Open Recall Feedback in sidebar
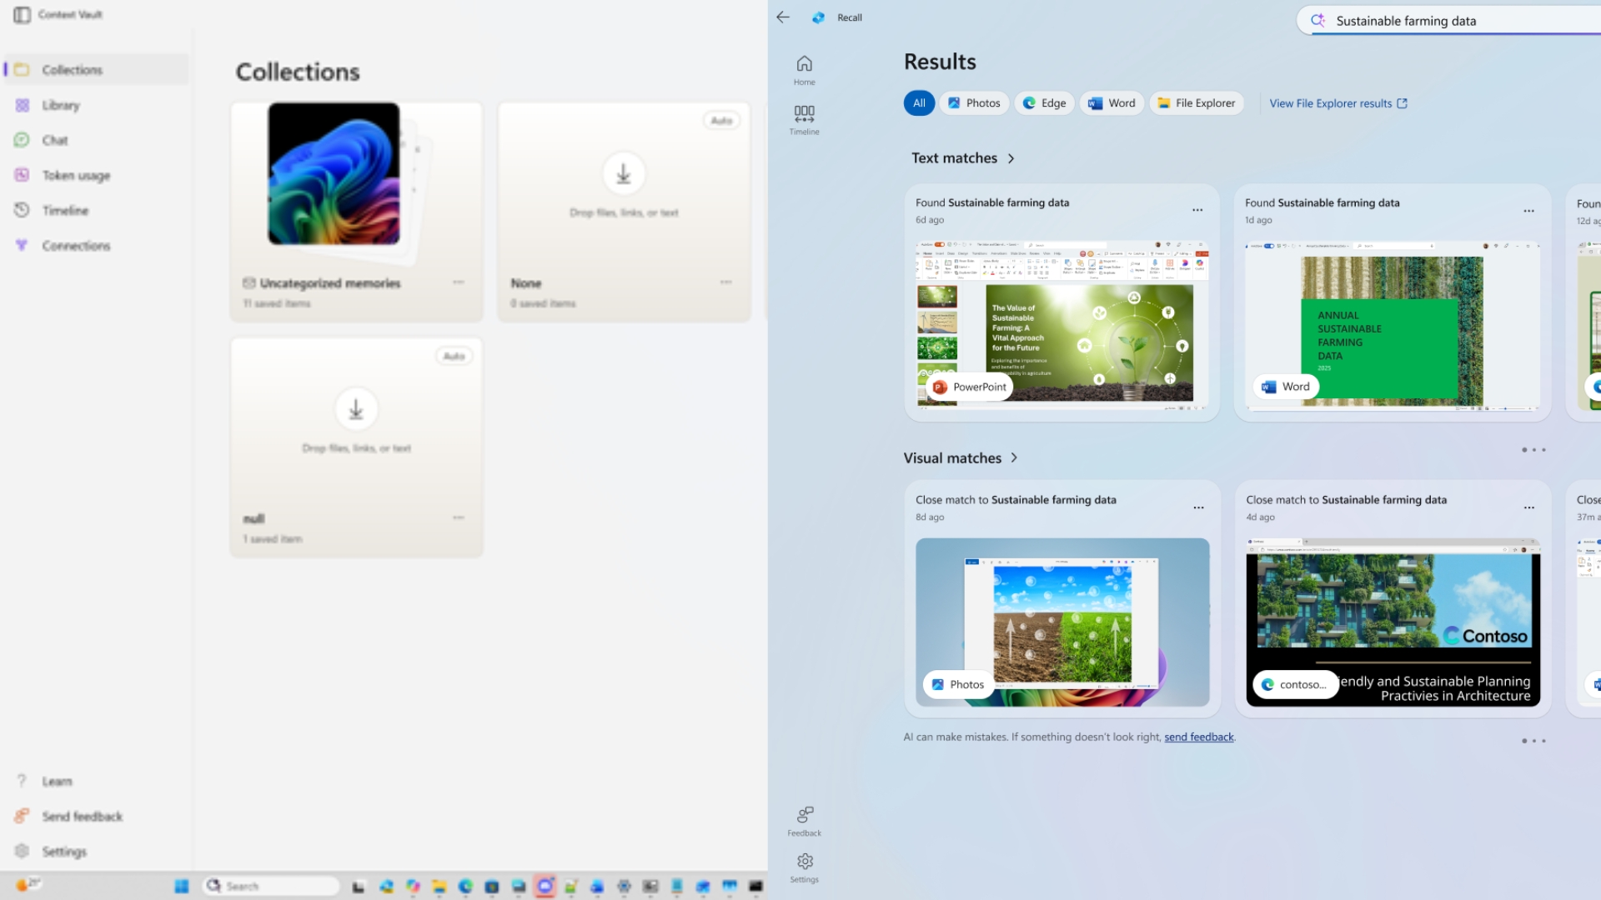The image size is (1601, 900). point(804,822)
